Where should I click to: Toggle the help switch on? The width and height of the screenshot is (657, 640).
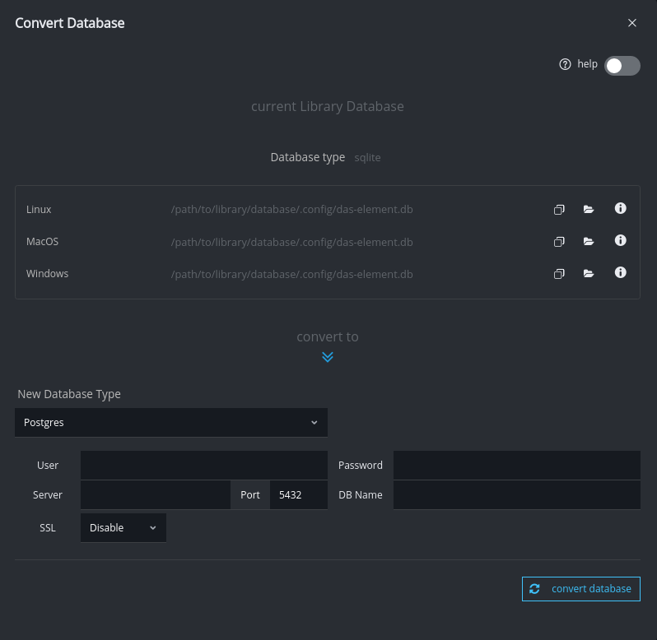coord(622,66)
